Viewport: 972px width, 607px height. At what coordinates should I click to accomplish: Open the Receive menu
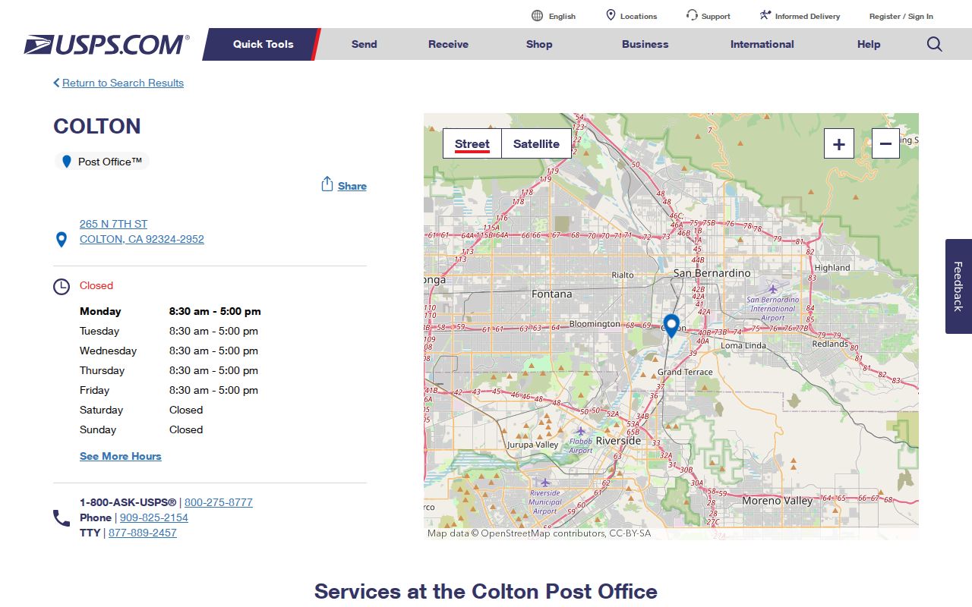[448, 44]
